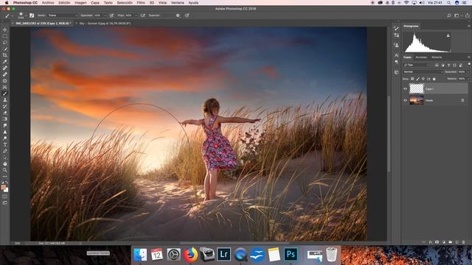Image resolution: width=472 pixels, height=265 pixels.
Task: Toggle airbrush build-up effect button
Action: point(143,15)
